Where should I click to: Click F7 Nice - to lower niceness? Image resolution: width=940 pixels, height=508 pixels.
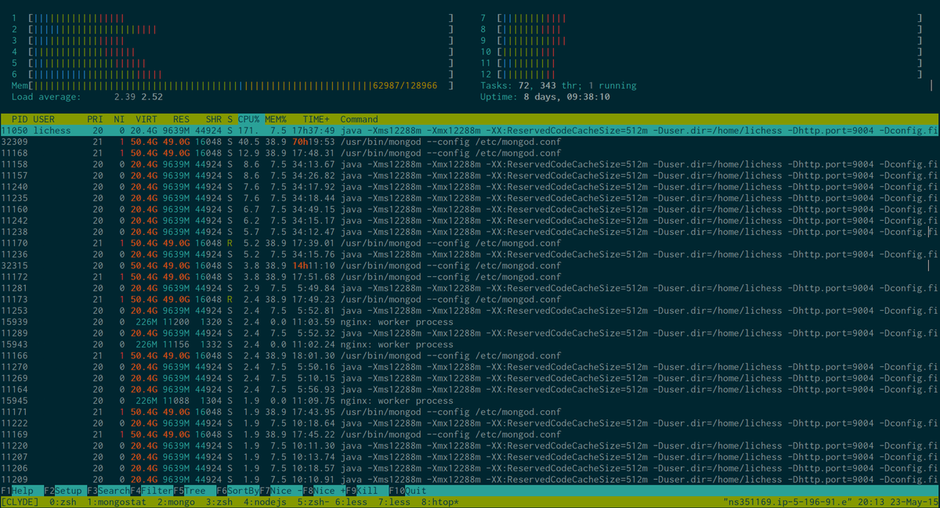[x=281, y=490]
